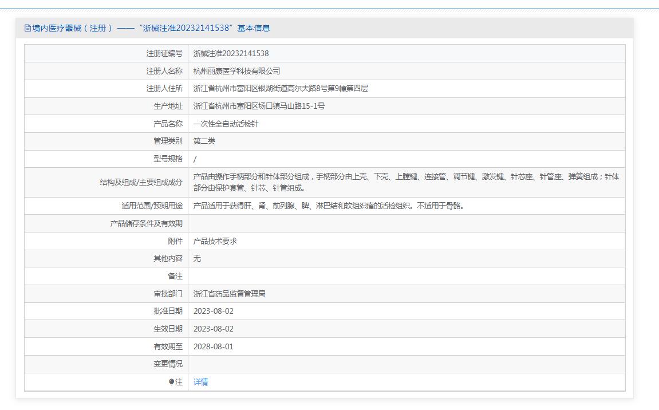Click approval date 2023-08-02 in 批准日期 row
Viewport: 659px width, 410px height.
214,311
